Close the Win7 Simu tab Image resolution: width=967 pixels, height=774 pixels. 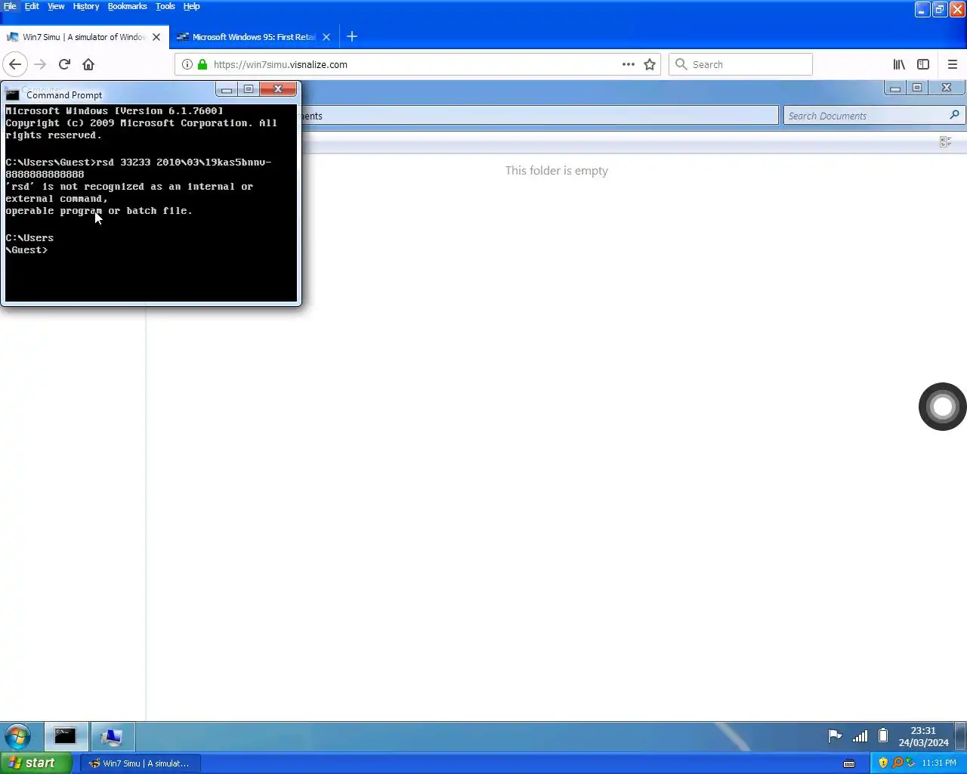coord(156,36)
